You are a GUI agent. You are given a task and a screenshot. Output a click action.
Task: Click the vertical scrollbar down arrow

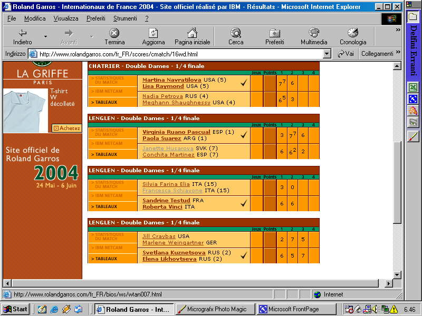tap(397, 274)
